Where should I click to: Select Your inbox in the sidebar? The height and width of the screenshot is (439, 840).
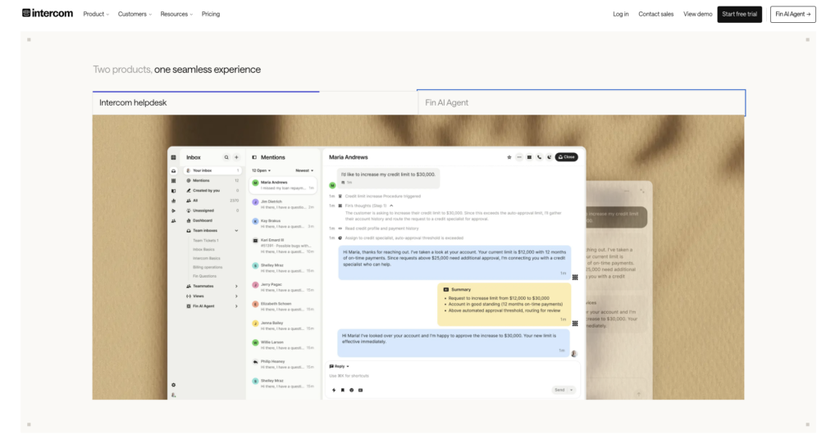pos(212,170)
